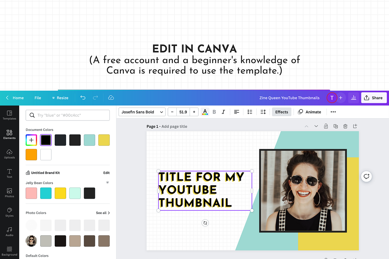This screenshot has height=259, width=389.
Task: Open the line spacing options
Action: [x=263, y=112]
